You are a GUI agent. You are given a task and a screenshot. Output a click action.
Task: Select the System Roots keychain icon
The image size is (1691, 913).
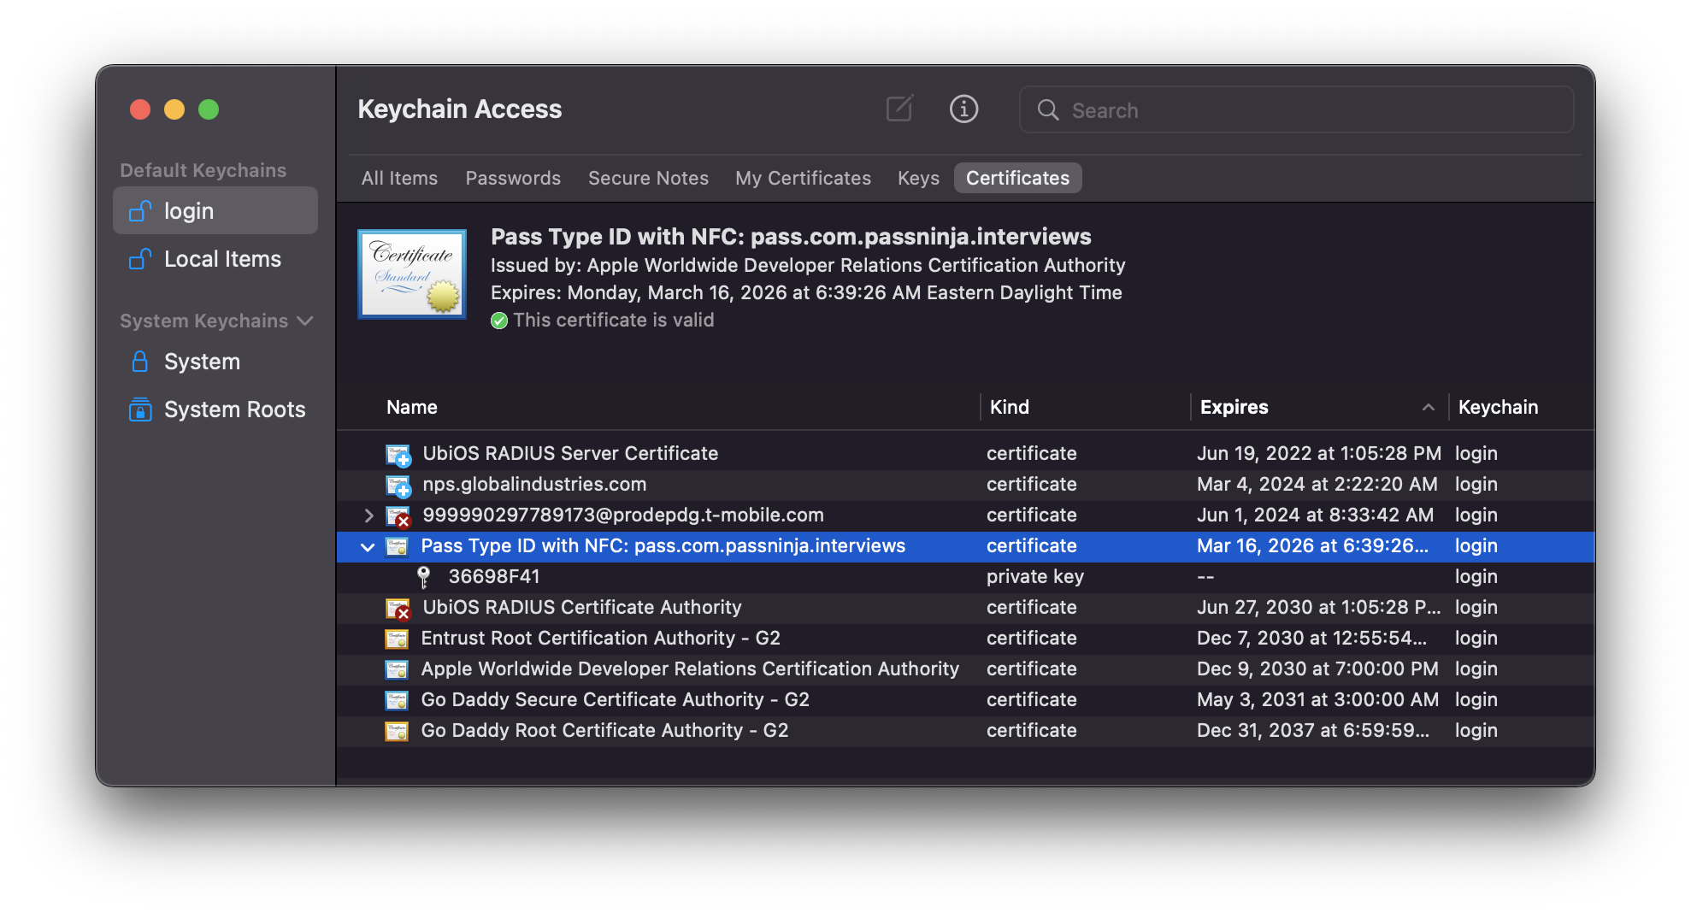(x=140, y=409)
